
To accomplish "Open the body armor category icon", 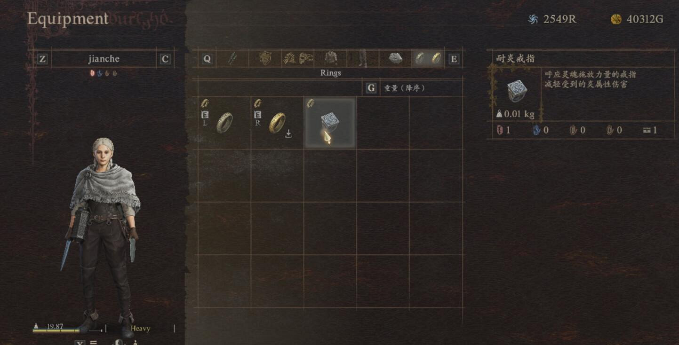I will coord(331,58).
